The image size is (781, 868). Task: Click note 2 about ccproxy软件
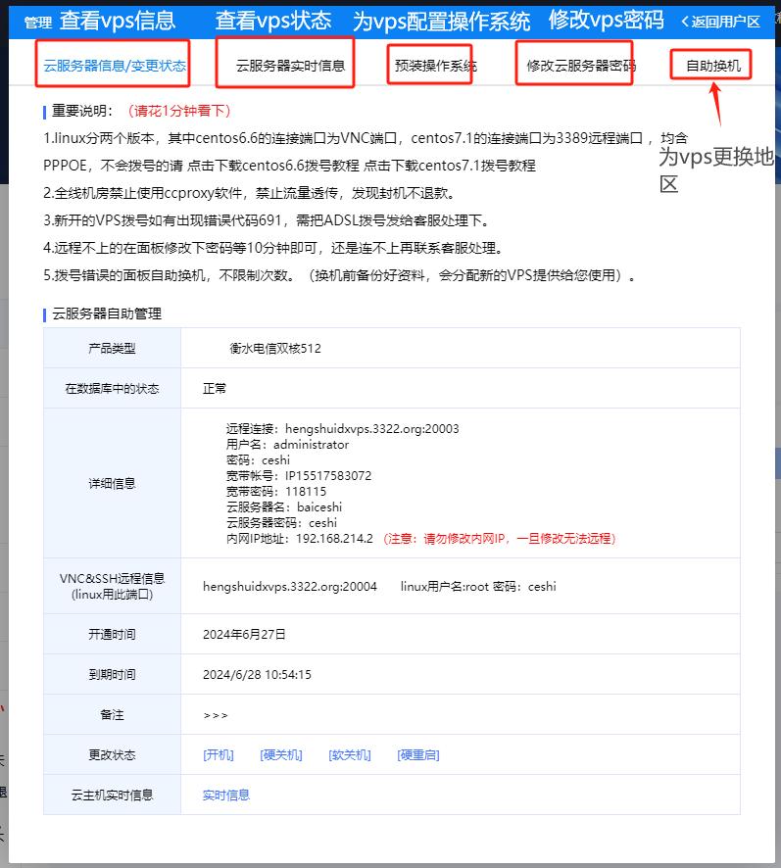(x=250, y=193)
